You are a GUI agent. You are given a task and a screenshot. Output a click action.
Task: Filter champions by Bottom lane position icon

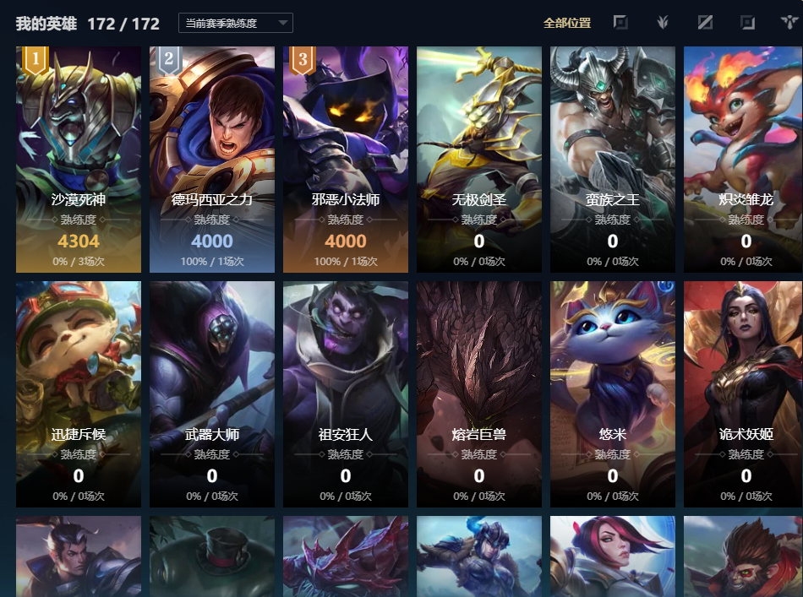click(748, 23)
